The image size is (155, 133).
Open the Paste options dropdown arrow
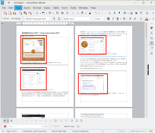(85, 13)
